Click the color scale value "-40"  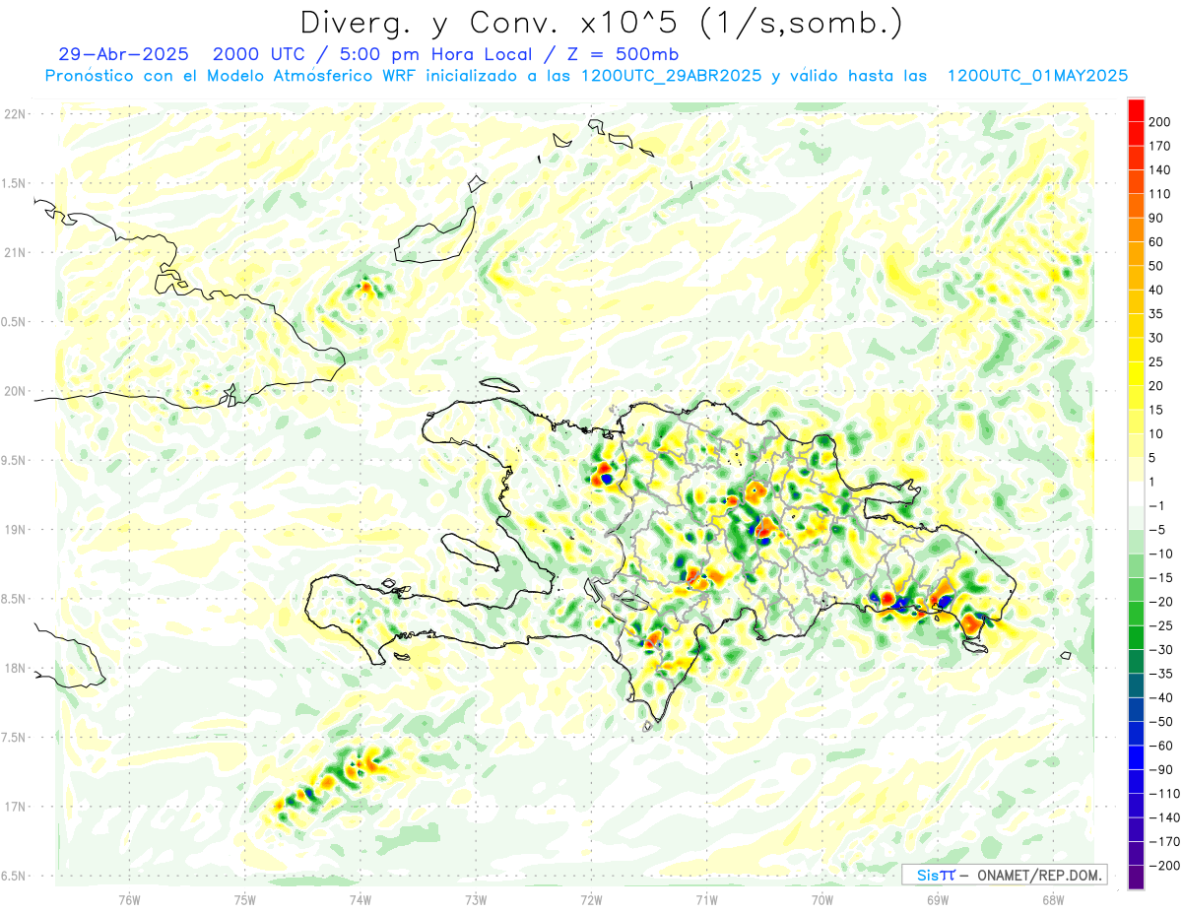pos(1162,697)
